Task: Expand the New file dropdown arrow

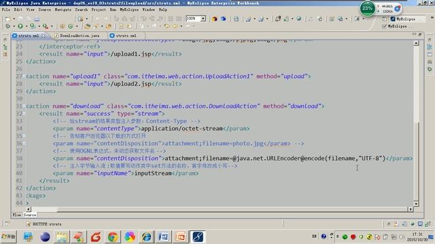Action: [x=14, y=19]
